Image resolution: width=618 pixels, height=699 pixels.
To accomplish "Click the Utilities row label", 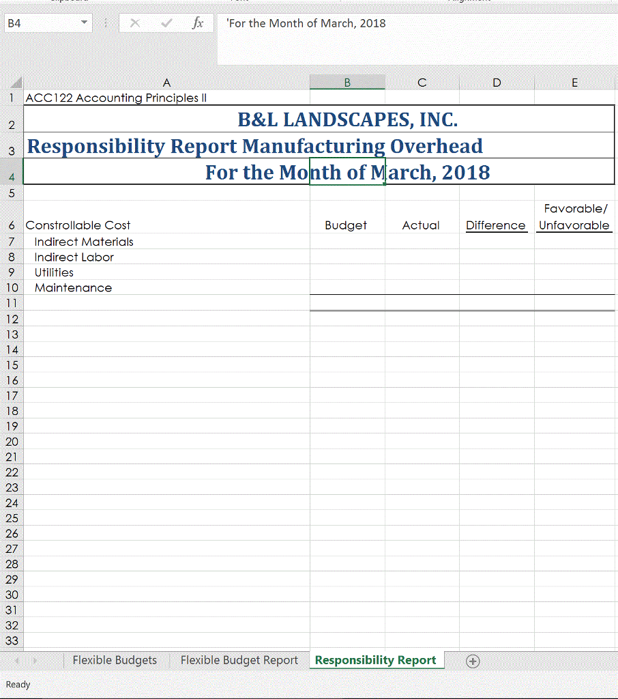I will click(54, 272).
